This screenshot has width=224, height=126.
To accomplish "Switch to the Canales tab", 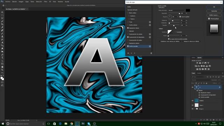I will click(x=199, y=73).
